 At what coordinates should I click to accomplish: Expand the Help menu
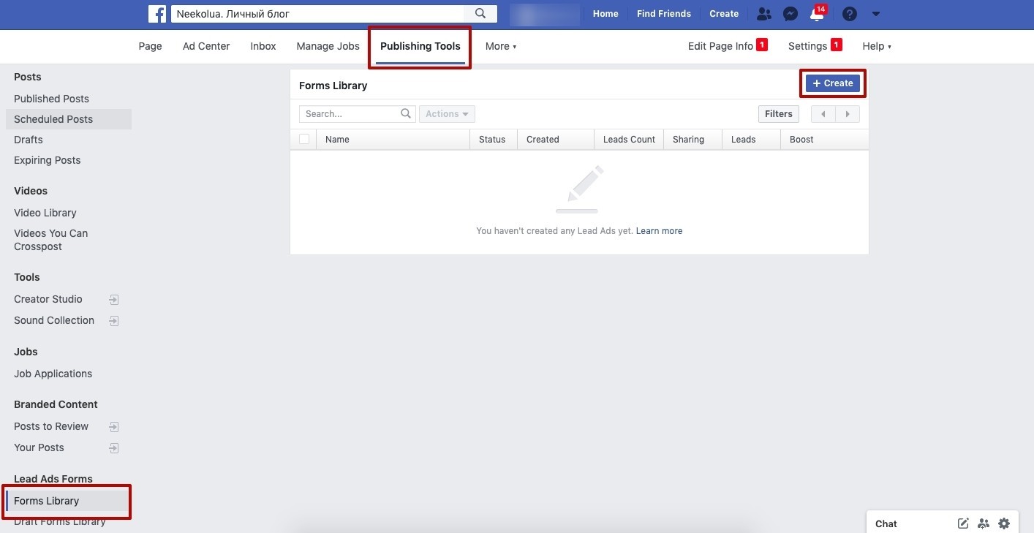(877, 46)
